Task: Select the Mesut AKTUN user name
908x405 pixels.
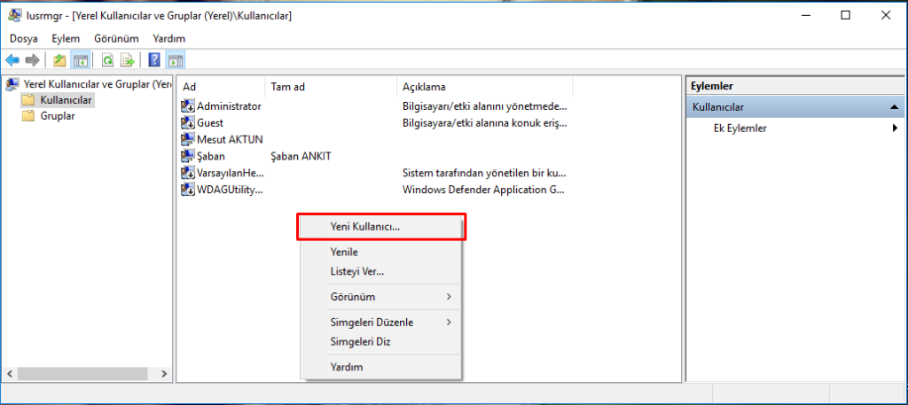Action: 230,139
